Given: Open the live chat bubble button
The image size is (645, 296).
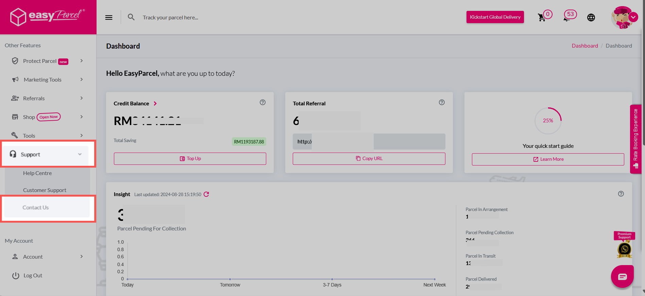Looking at the screenshot, I should (622, 277).
